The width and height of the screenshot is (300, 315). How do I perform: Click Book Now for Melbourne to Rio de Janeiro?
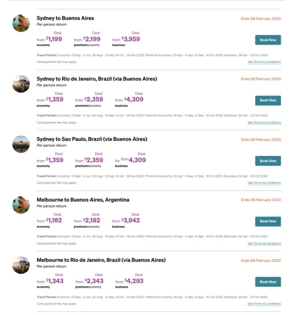click(268, 282)
